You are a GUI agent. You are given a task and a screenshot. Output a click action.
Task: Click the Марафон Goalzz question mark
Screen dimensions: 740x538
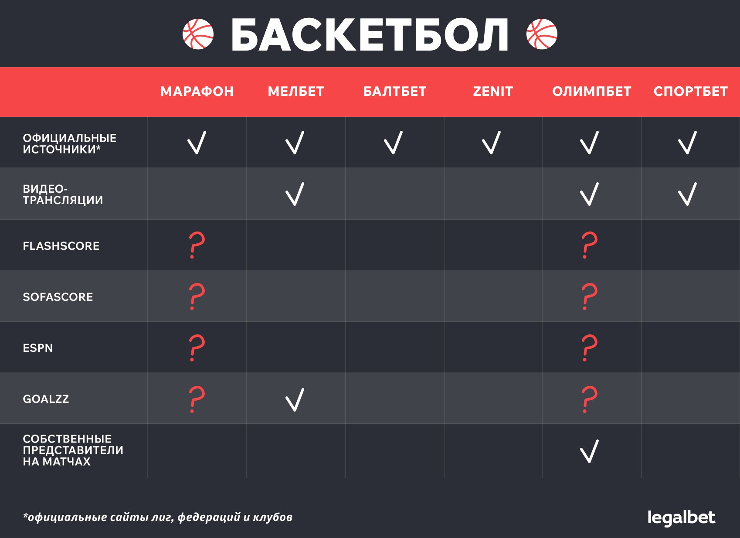coord(197,399)
